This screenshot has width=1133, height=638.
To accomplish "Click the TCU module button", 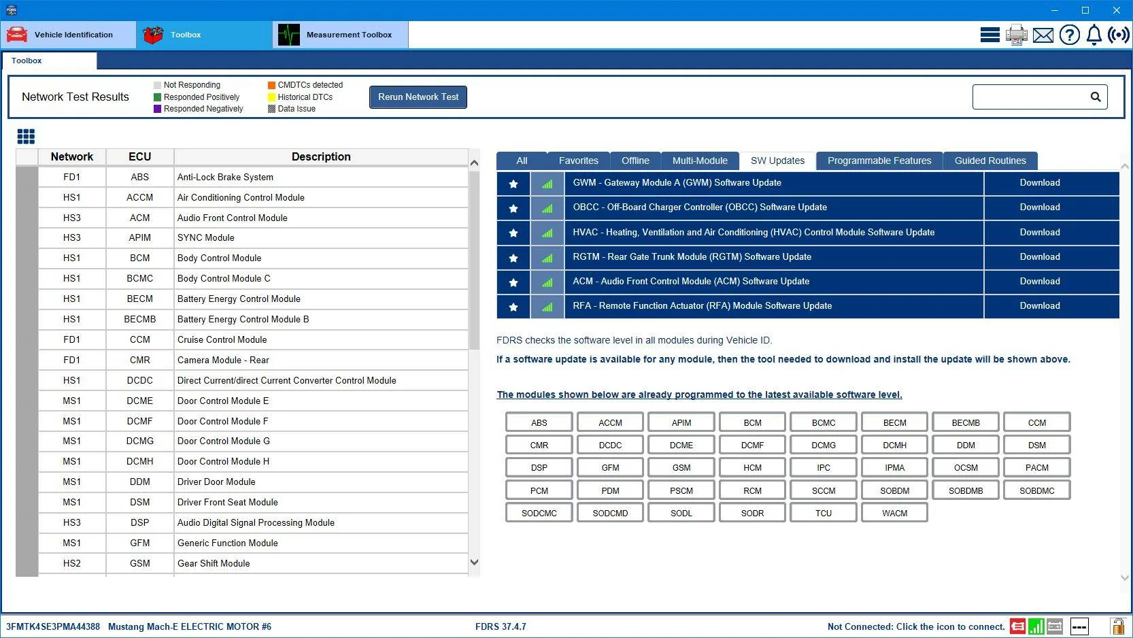I will tap(824, 513).
